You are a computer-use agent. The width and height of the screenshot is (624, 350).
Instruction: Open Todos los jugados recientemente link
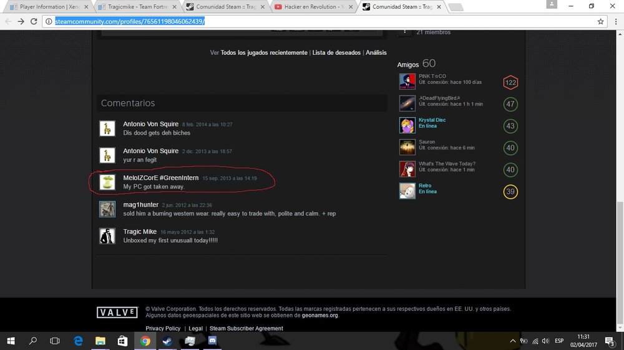tap(264, 52)
